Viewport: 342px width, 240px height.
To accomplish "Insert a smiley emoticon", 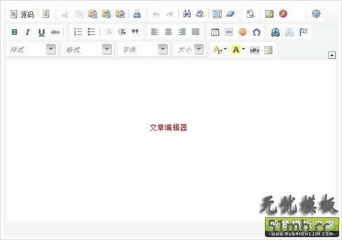I will [x=243, y=32].
